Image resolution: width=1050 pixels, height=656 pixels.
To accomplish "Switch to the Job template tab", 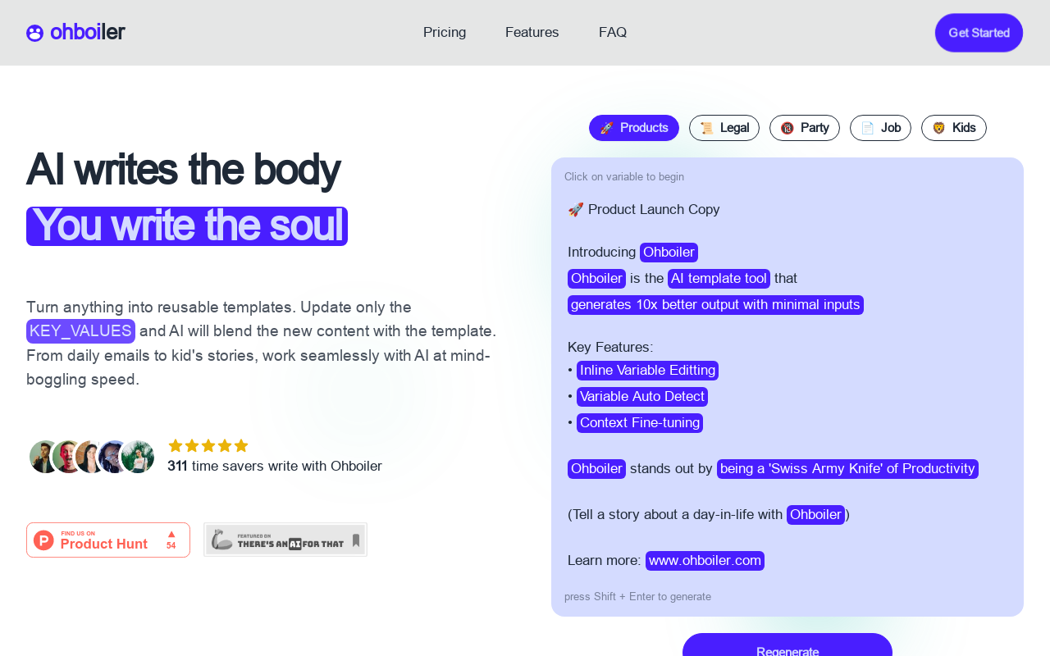I will (880, 128).
